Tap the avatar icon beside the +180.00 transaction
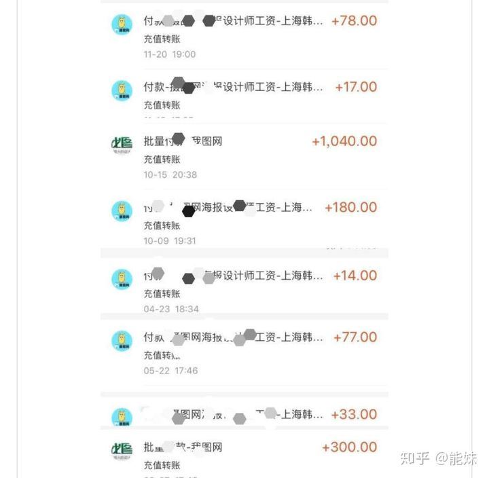 click(122, 211)
